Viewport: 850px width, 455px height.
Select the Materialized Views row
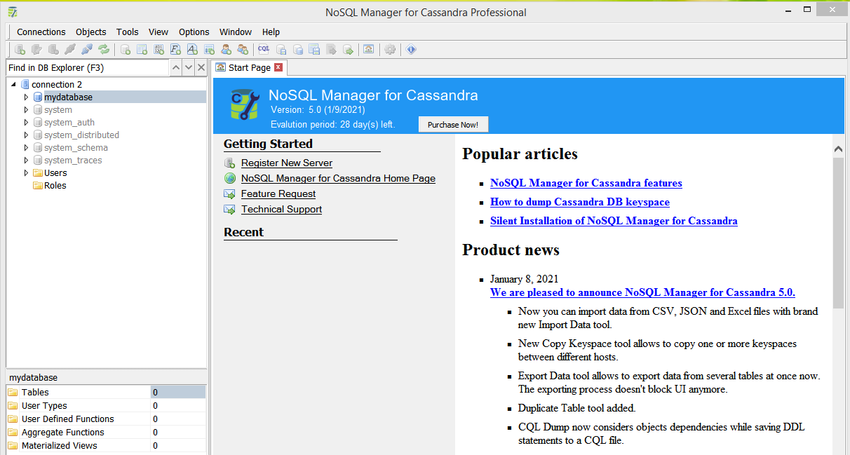(107, 445)
